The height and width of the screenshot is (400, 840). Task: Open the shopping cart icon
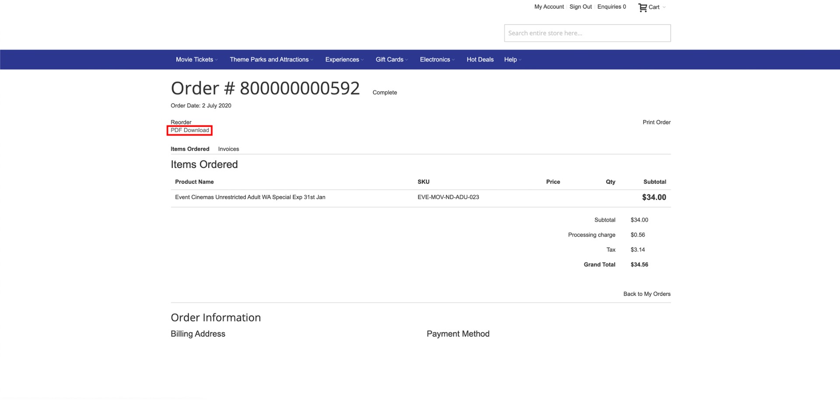tap(642, 7)
